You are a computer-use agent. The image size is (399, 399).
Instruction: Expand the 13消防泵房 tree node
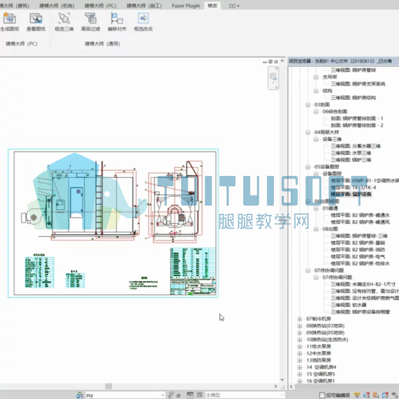[x=300, y=360]
